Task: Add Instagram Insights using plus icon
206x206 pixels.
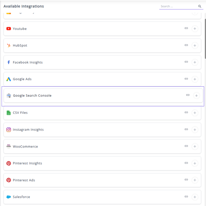Action: coord(195,130)
